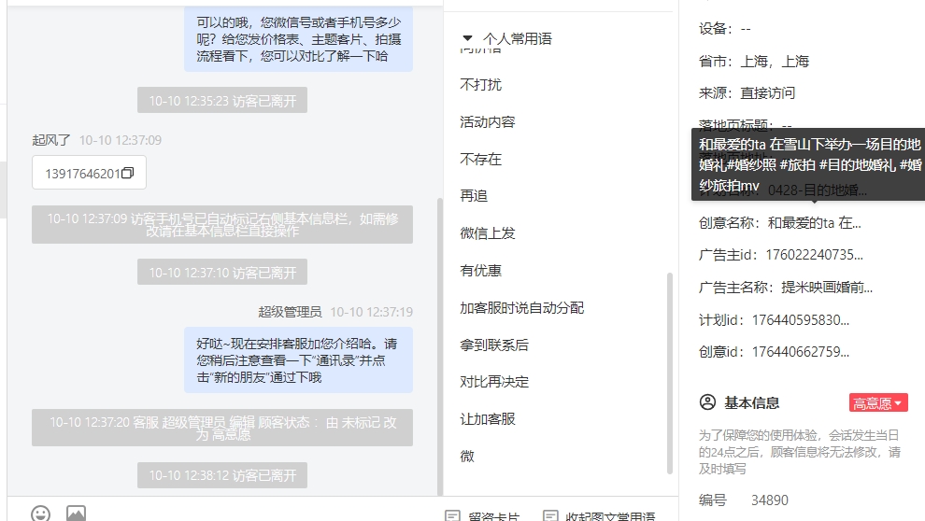This screenshot has width=925, height=521.
Task: Click the 超级管理员 sender name
Action: 290,312
